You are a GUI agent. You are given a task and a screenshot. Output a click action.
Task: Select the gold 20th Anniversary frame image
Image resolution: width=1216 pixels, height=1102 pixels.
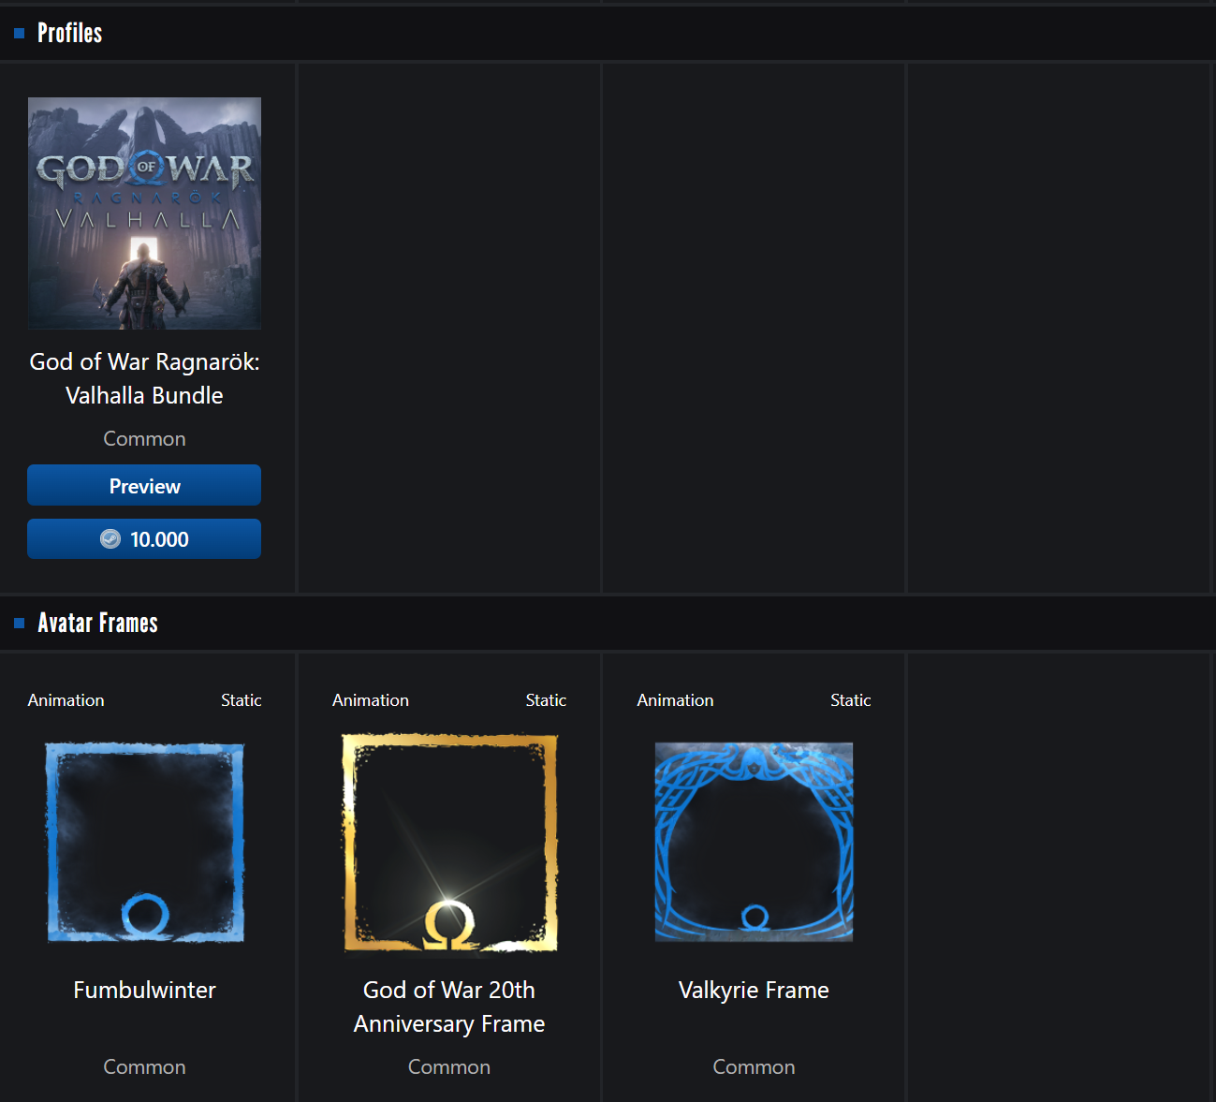pos(449,843)
